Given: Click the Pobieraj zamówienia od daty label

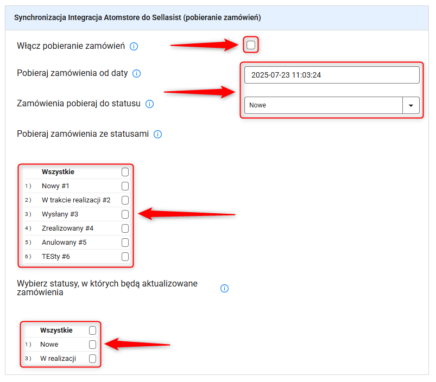Looking at the screenshot, I should pyautogui.click(x=72, y=73).
